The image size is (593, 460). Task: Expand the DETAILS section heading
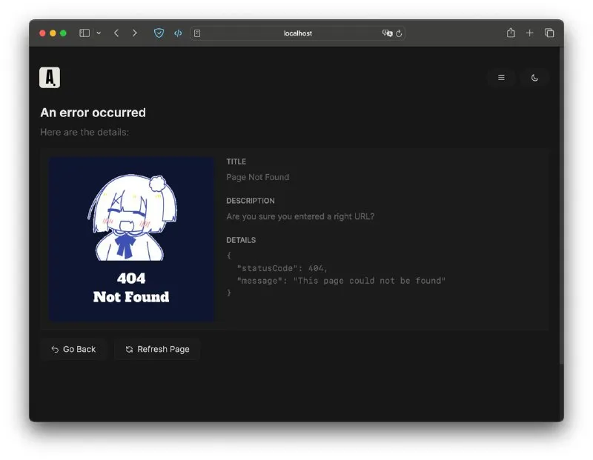pos(240,240)
